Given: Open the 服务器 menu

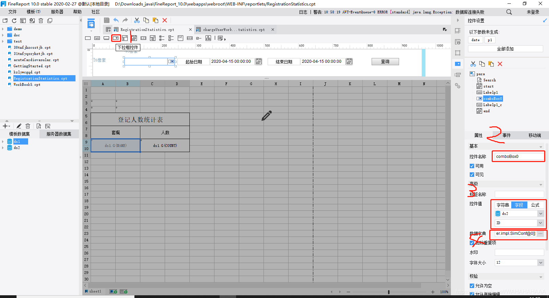Looking at the screenshot, I should tap(57, 12).
